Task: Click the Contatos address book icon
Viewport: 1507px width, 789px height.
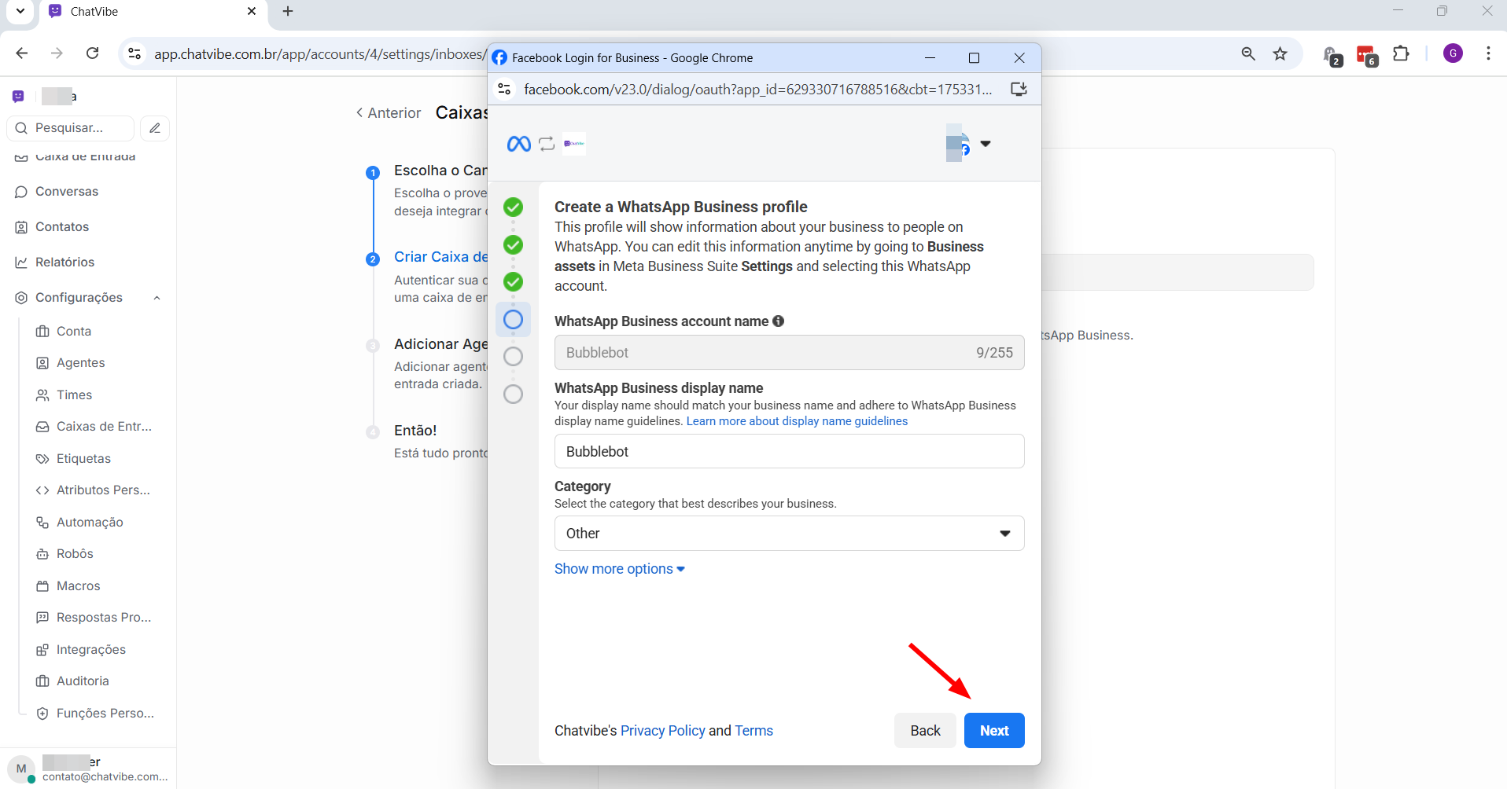Action: (x=21, y=227)
